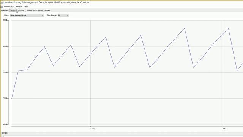Click the 13:50 time axis label
This screenshot has width=243, height=137.
click(93, 129)
